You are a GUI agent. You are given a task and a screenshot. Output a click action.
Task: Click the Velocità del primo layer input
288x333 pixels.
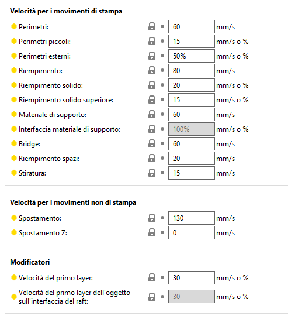click(x=192, y=277)
